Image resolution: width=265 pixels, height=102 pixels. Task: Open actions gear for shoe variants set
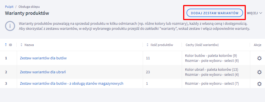tap(259, 58)
